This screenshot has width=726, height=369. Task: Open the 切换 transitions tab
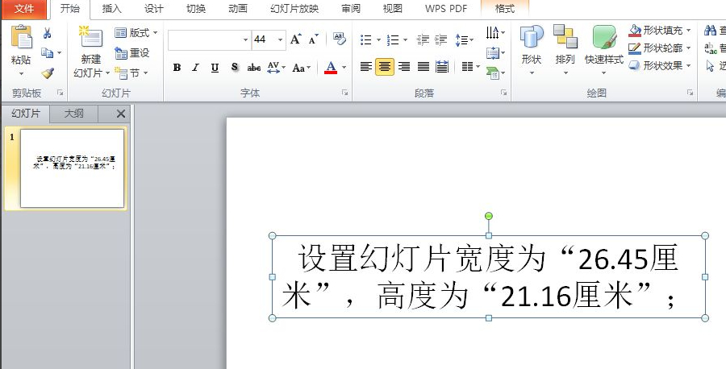(x=196, y=9)
